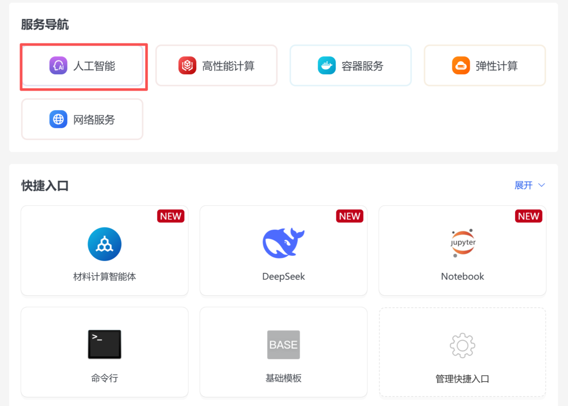
Task: Click the 展开 text link
Action: pos(523,185)
